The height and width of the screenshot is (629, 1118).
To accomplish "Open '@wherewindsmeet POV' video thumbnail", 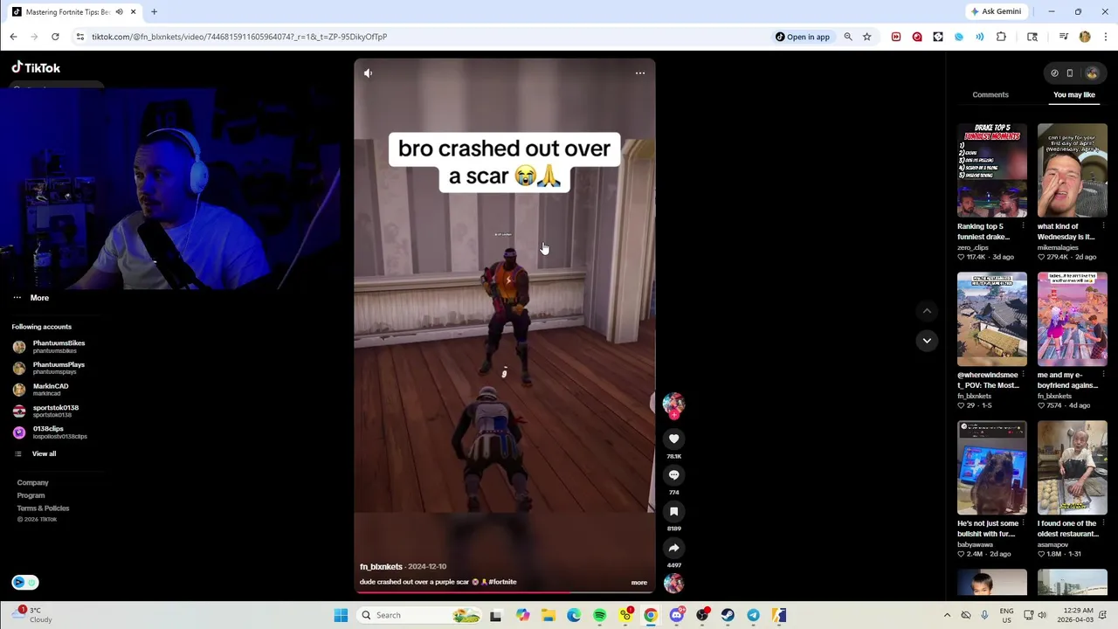I will coord(992,319).
